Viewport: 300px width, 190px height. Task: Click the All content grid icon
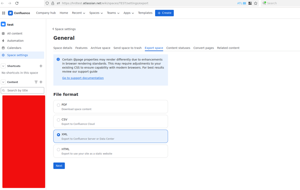point(3,33)
